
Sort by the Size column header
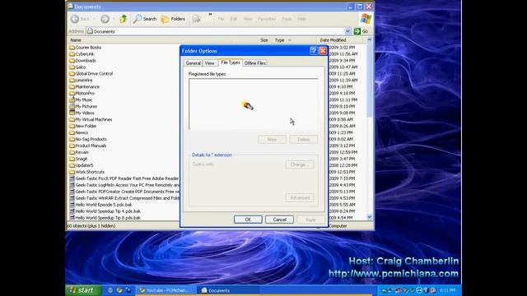tap(263, 40)
